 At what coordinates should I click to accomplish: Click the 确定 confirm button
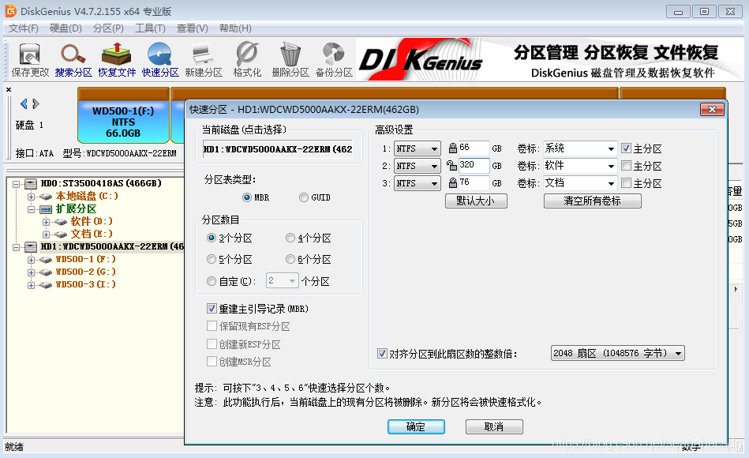pyautogui.click(x=416, y=427)
